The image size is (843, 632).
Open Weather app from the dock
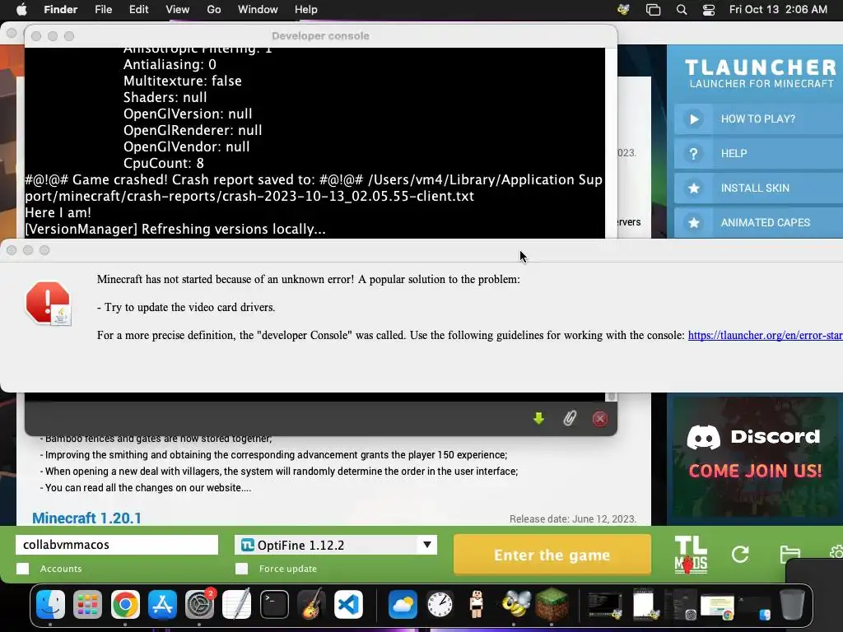pos(402,604)
